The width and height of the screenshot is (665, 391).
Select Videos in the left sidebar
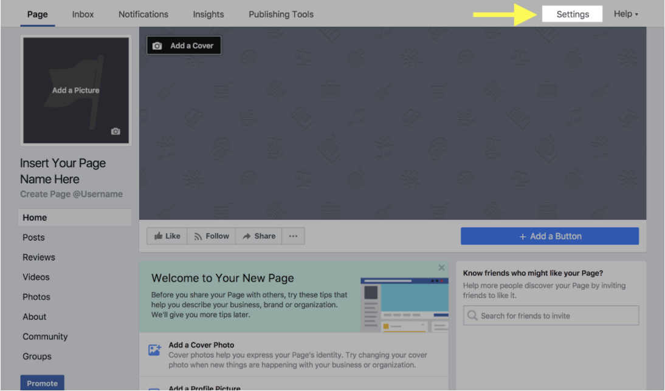(x=36, y=277)
